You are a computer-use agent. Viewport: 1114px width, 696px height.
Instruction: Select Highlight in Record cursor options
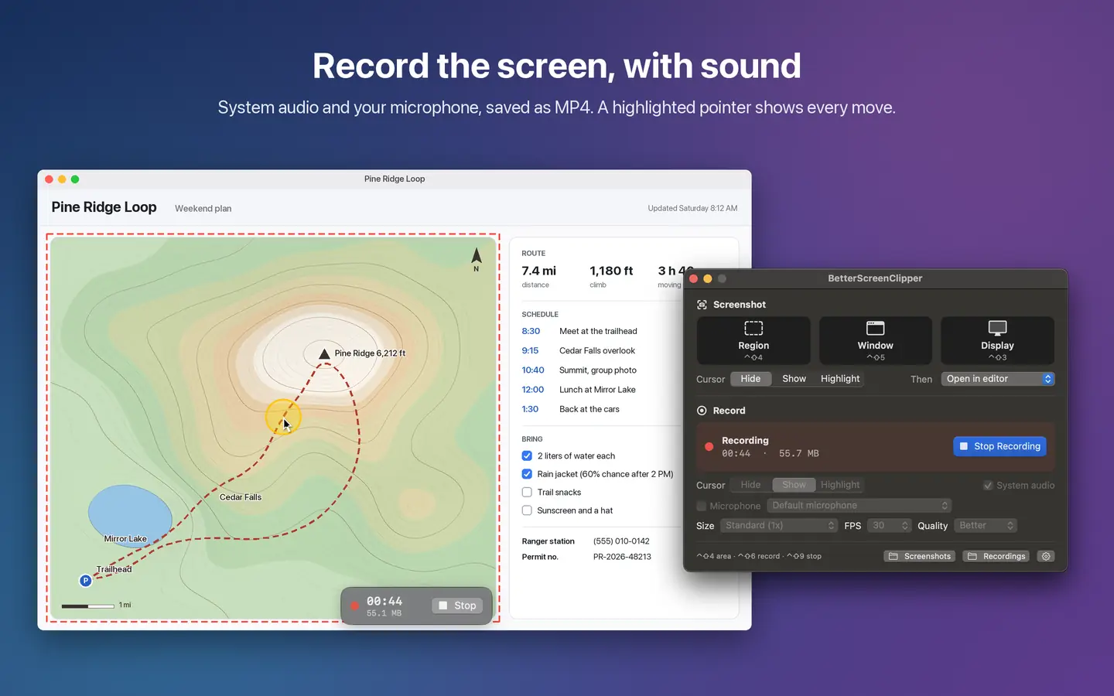click(x=840, y=485)
